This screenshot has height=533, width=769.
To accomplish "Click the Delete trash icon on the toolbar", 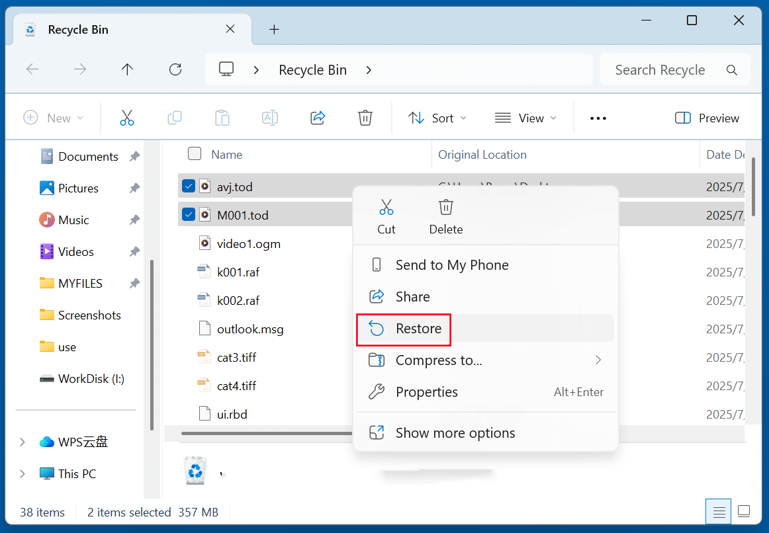I will pyautogui.click(x=365, y=118).
